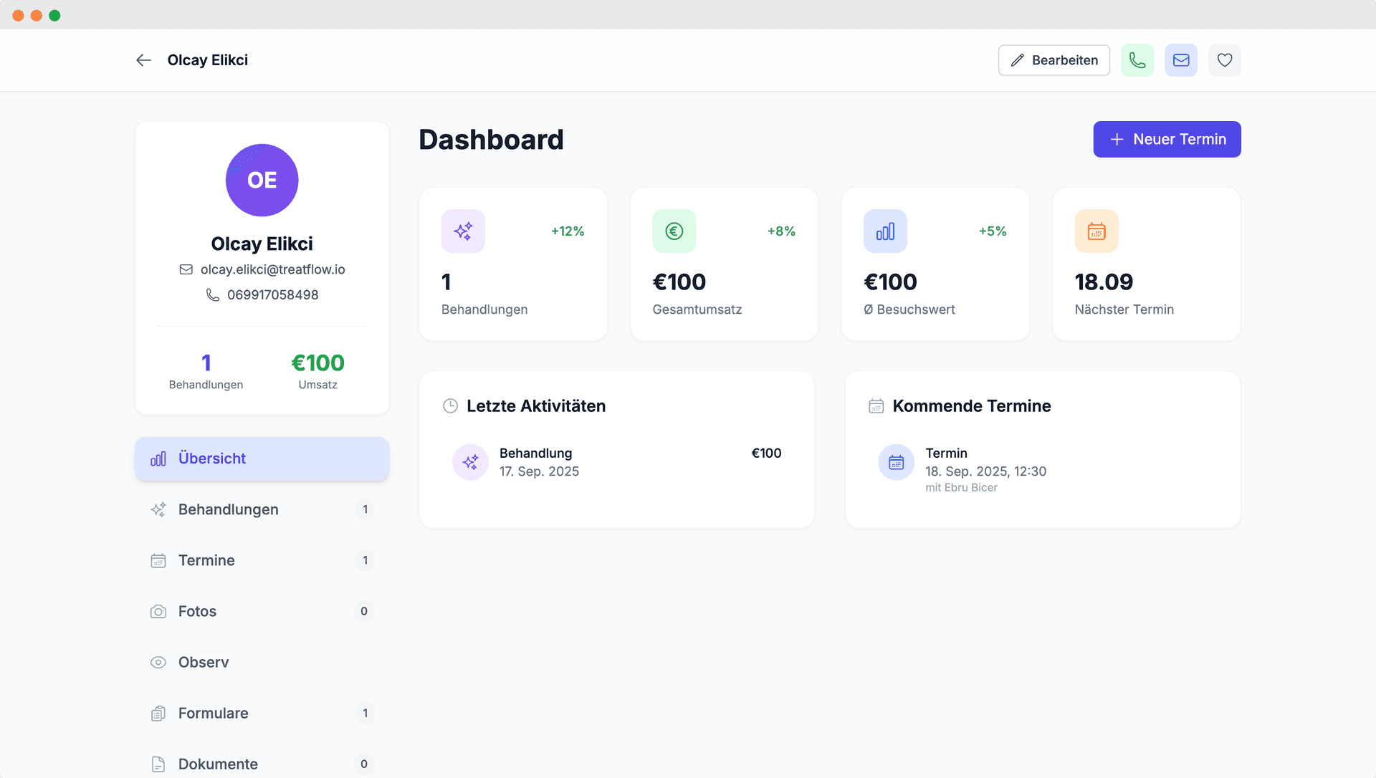Open the Formulare sidebar section
The width and height of the screenshot is (1376, 778).
[262, 713]
